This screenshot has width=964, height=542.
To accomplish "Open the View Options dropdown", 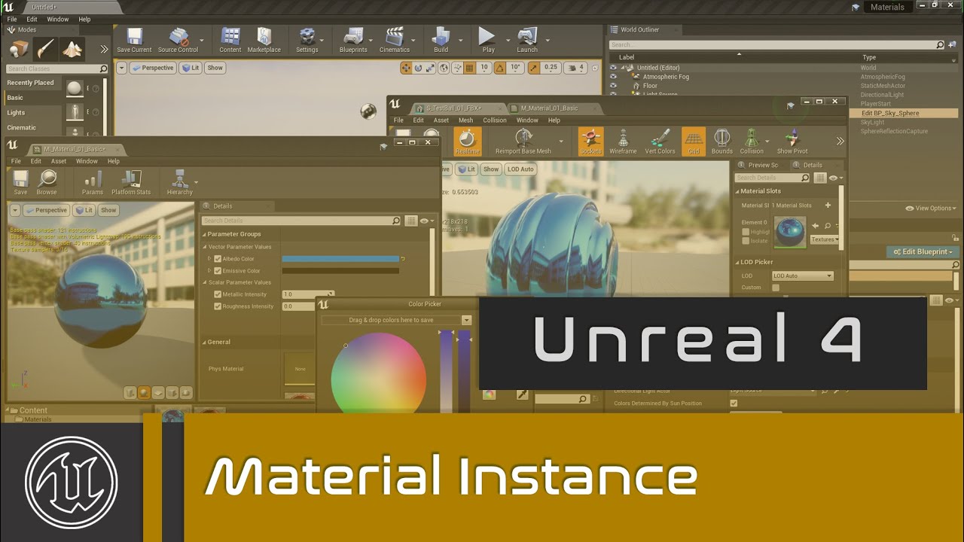I will 931,209.
